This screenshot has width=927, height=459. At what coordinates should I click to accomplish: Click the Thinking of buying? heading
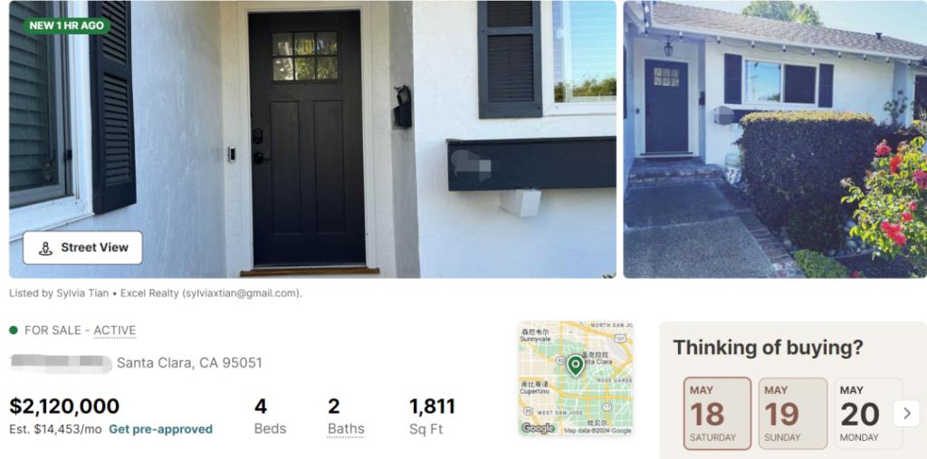[x=768, y=348]
